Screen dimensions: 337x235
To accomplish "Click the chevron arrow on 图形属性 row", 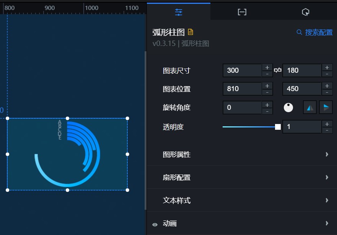I will tap(327, 154).
